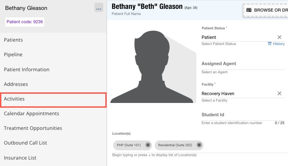Clear the Patient Status field

pyautogui.click(x=279, y=37)
